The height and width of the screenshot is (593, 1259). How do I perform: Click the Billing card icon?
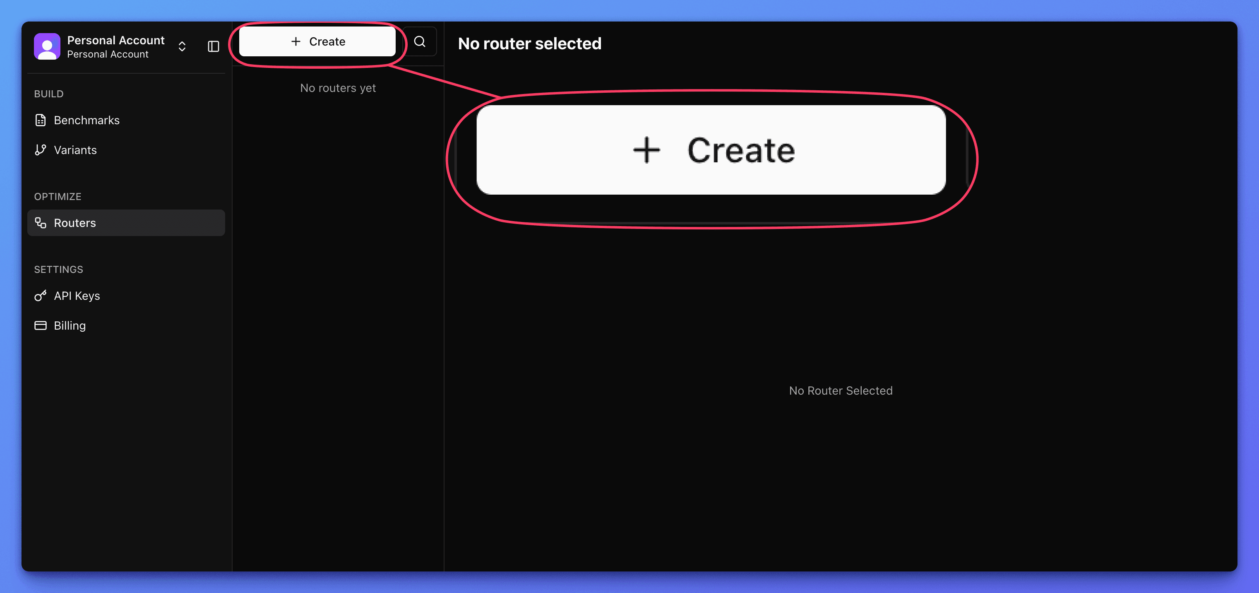click(41, 325)
